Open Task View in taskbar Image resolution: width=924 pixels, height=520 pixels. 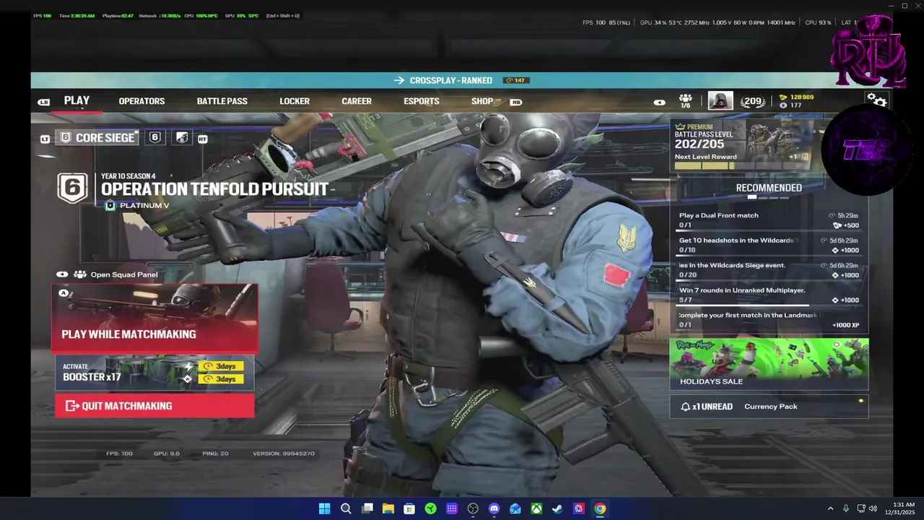(367, 508)
